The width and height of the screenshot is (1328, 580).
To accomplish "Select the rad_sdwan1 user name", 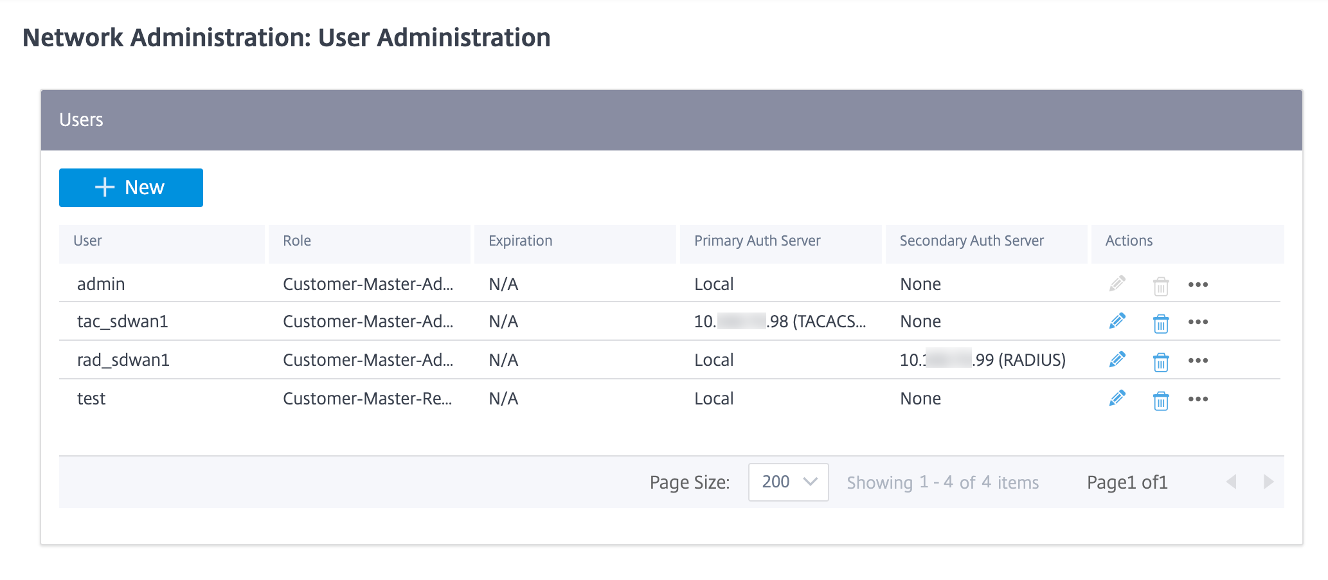I will click(123, 360).
